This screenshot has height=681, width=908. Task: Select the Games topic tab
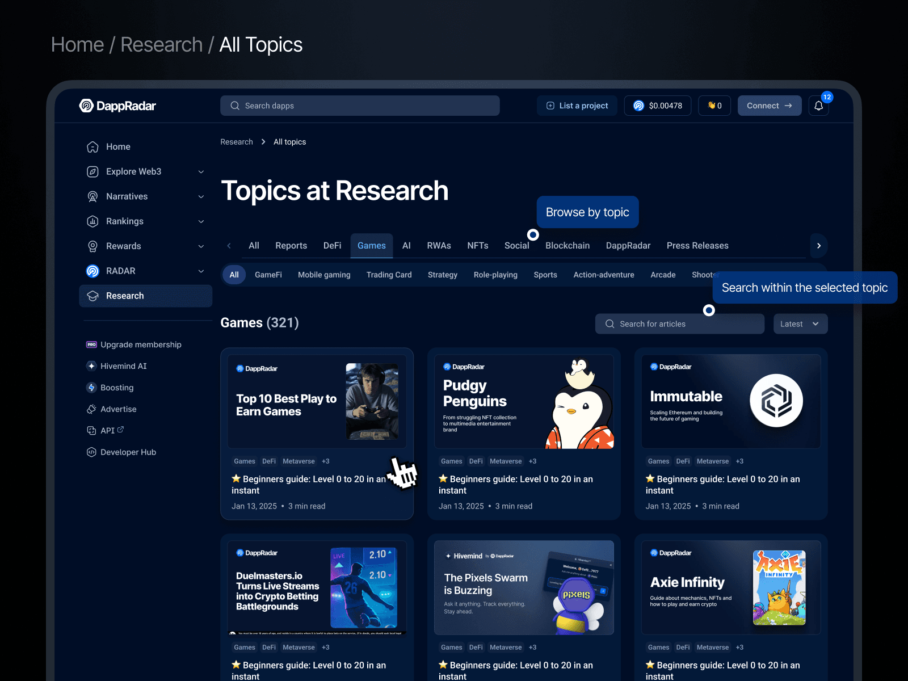coord(372,246)
